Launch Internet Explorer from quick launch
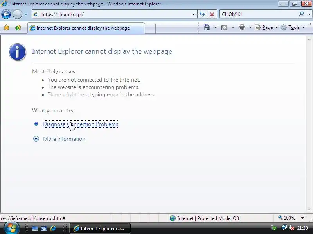The image size is (313, 234). 53,228
